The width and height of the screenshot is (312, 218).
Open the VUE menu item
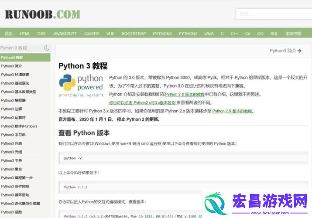coord(110,34)
